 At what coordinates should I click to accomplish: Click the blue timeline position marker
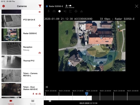coord(86,94)
